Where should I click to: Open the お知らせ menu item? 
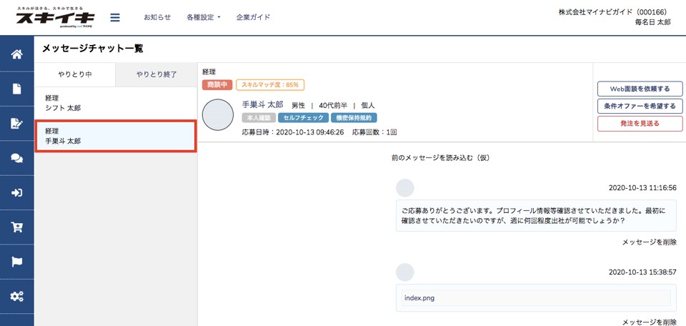point(157,17)
